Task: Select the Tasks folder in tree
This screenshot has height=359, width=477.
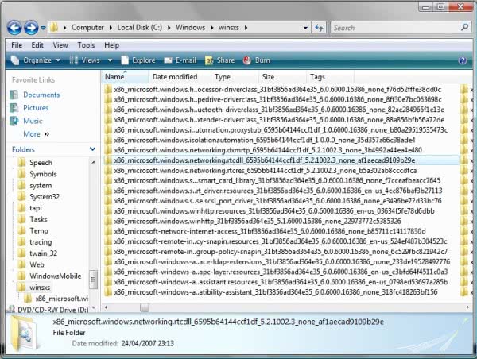Action: coord(38,219)
